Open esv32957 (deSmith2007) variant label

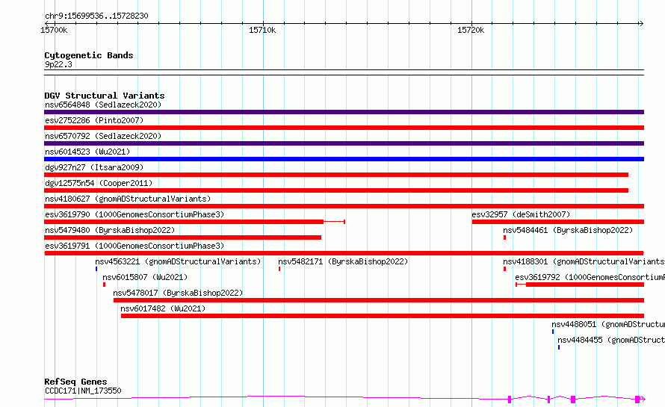(x=521, y=214)
